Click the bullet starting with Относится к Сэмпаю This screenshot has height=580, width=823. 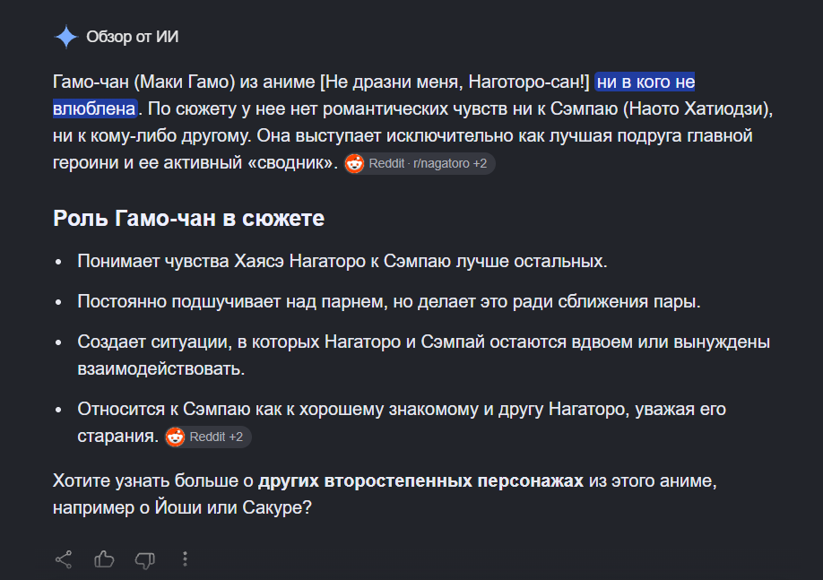[402, 422]
